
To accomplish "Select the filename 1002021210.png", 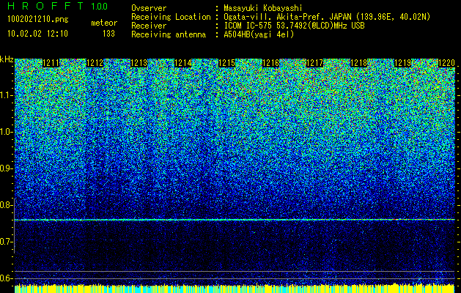I will click(38, 20).
